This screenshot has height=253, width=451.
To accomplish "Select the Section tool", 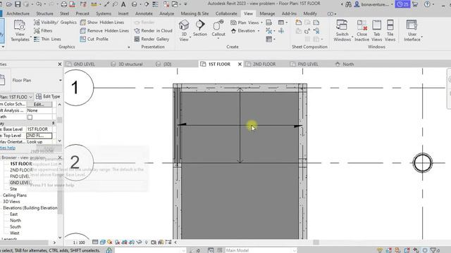I will (200, 28).
